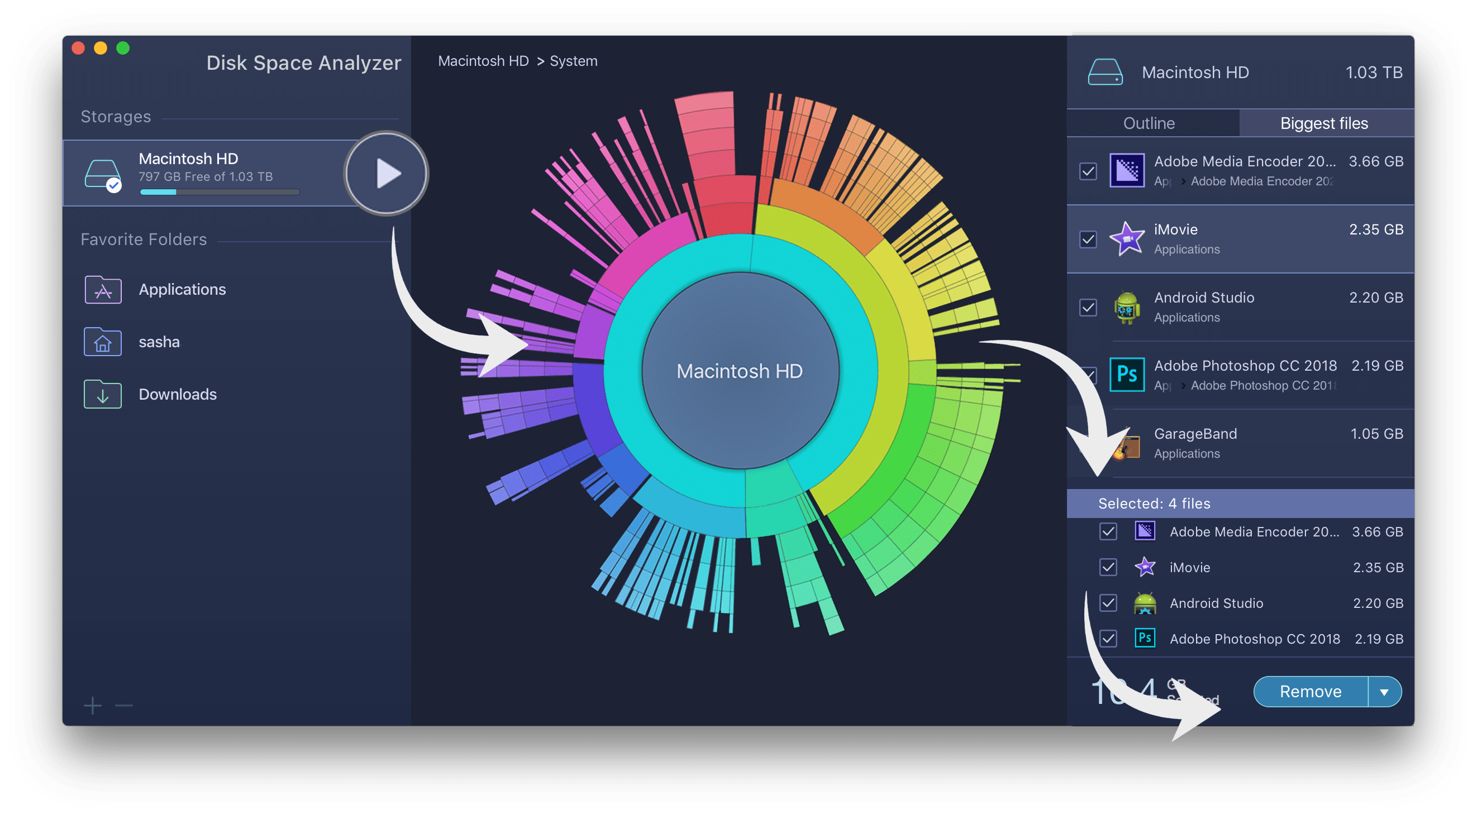Click the iMovie application icon

pyautogui.click(x=1126, y=238)
